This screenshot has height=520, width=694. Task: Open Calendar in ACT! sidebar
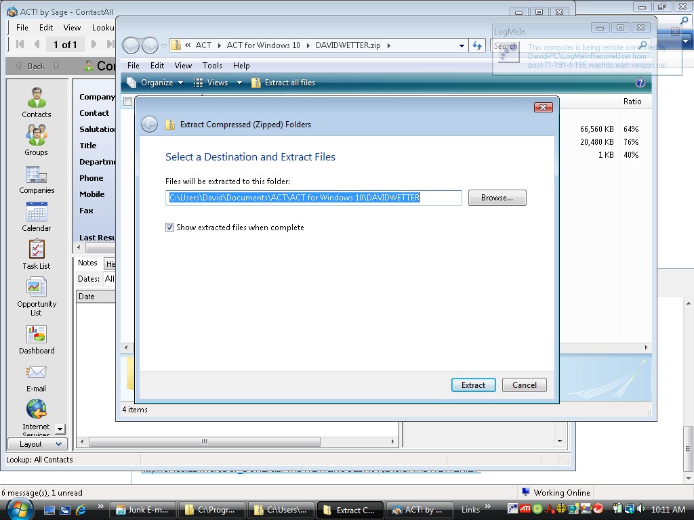tap(37, 217)
